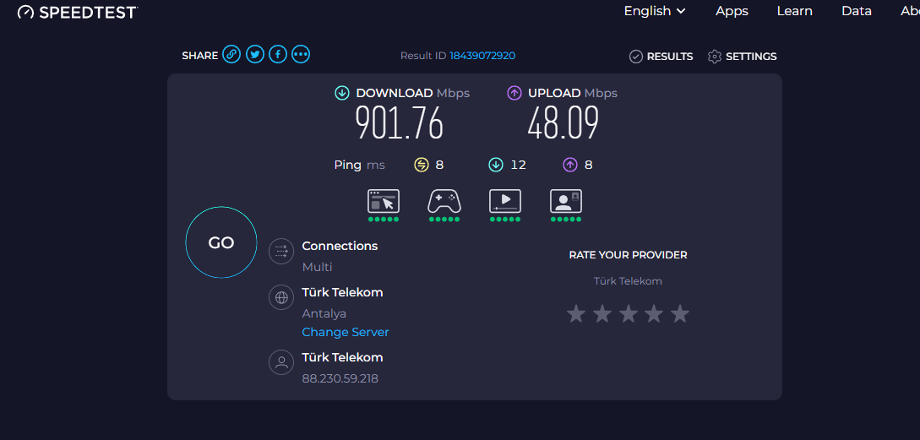
Task: Select the video streaming experience icon
Action: click(505, 201)
